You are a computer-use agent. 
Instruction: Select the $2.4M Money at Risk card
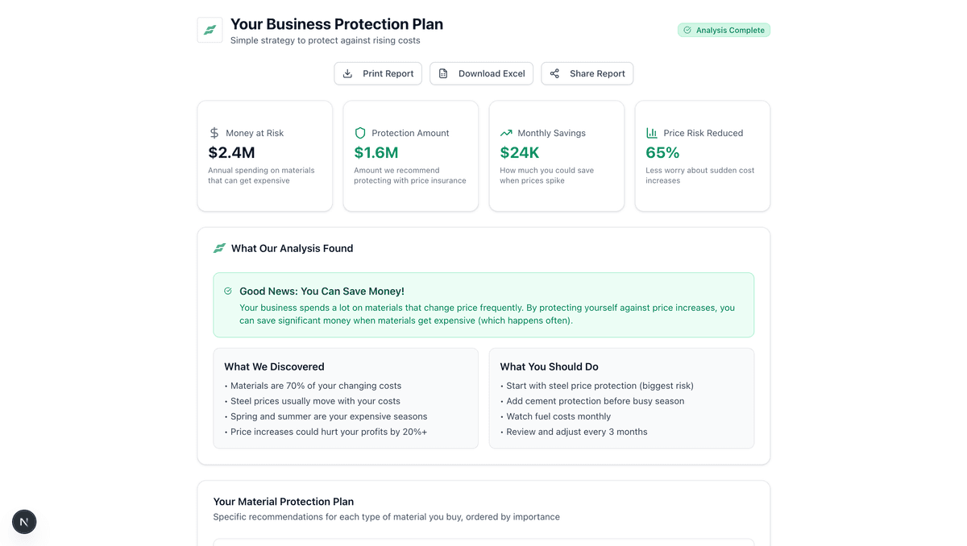[264, 156]
